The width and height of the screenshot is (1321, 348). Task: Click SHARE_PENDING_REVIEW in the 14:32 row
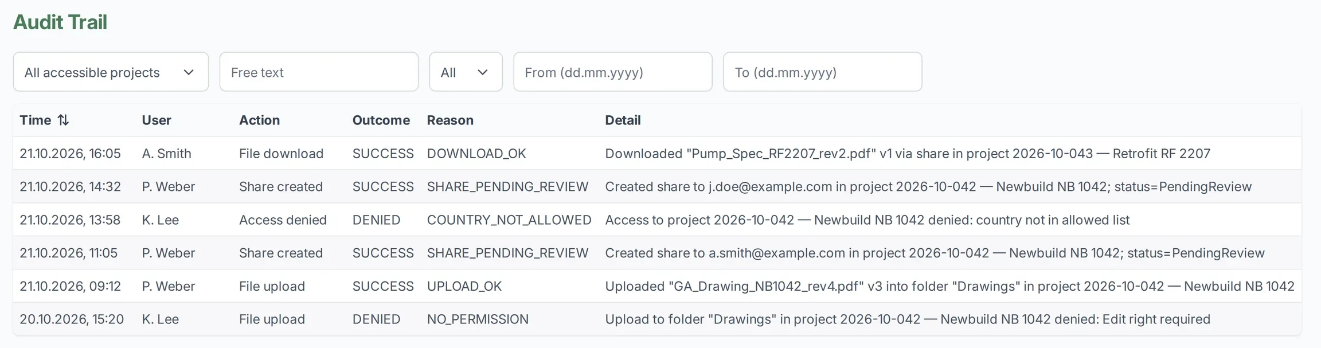point(507,186)
